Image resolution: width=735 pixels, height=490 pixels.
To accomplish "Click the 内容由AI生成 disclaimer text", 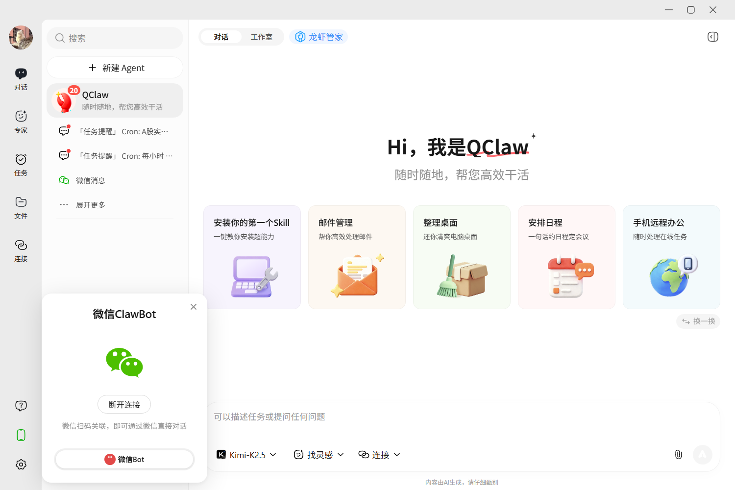I will pyautogui.click(x=462, y=483).
